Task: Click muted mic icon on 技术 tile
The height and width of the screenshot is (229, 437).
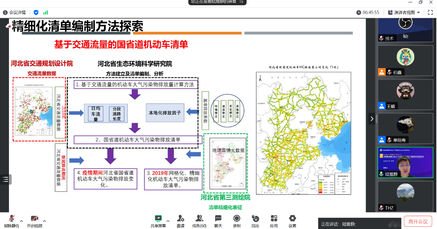Action: pos(381,39)
